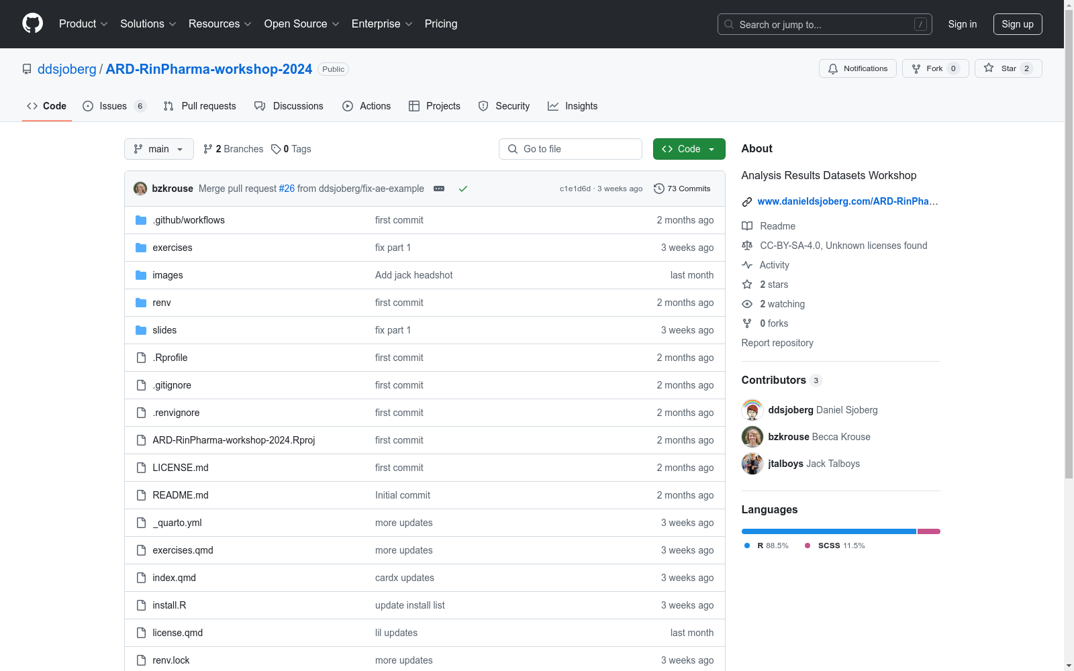
Task: Open the ddsjoberg owner link
Action: click(67, 69)
